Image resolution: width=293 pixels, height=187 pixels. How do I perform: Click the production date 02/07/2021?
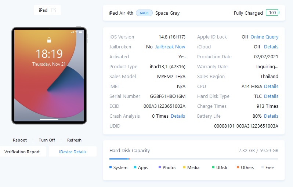(266, 57)
